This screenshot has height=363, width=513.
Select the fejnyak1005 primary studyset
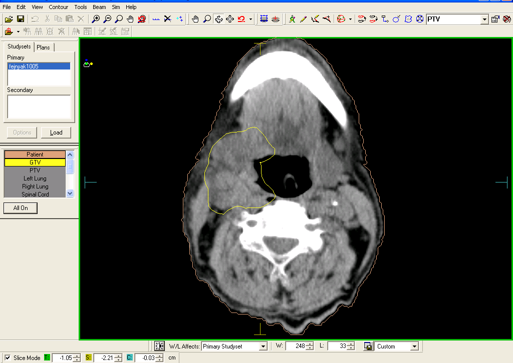39,66
